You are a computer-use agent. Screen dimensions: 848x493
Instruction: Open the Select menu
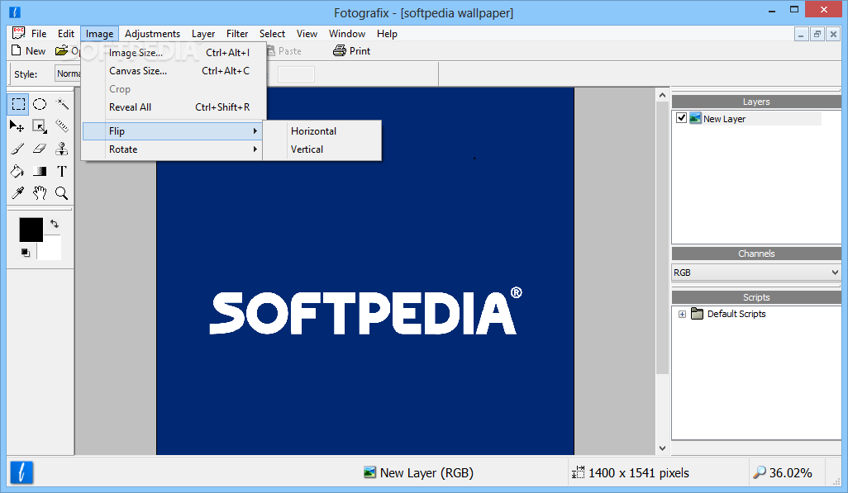coord(272,34)
